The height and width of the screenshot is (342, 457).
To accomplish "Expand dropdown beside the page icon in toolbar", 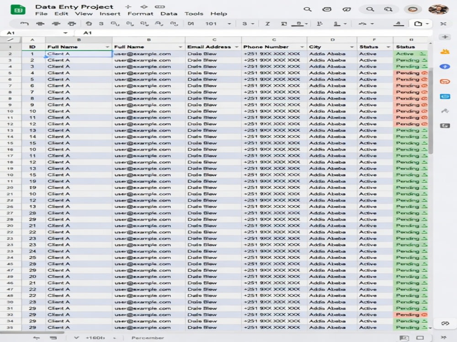I will coord(427,24).
